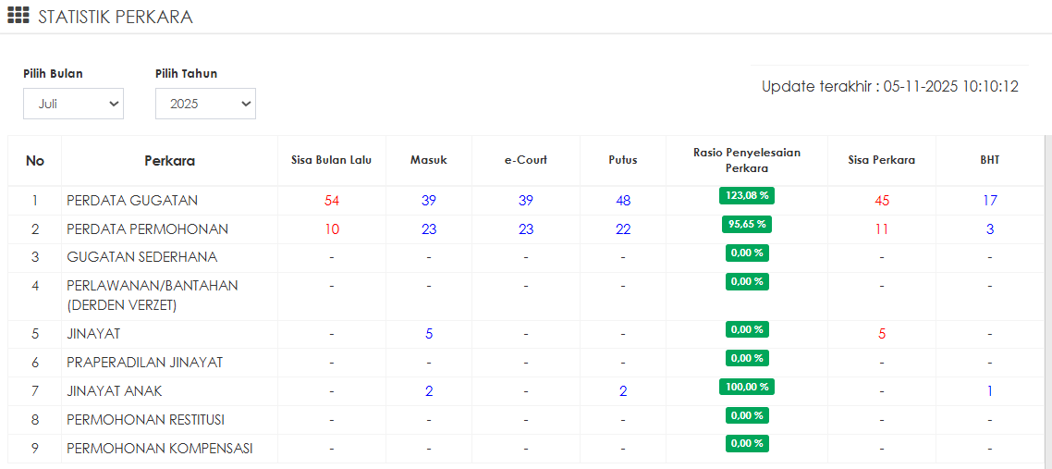Click the 100,00 % badge for Jinayat Anak
Image resolution: width=1052 pixels, height=469 pixels.
(747, 387)
